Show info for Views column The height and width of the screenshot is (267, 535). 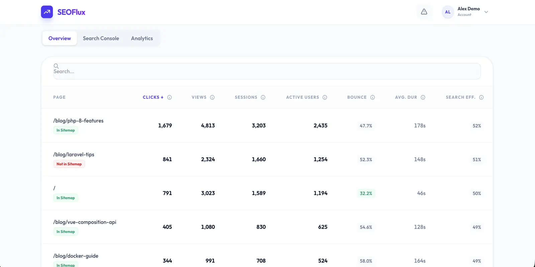pos(212,97)
